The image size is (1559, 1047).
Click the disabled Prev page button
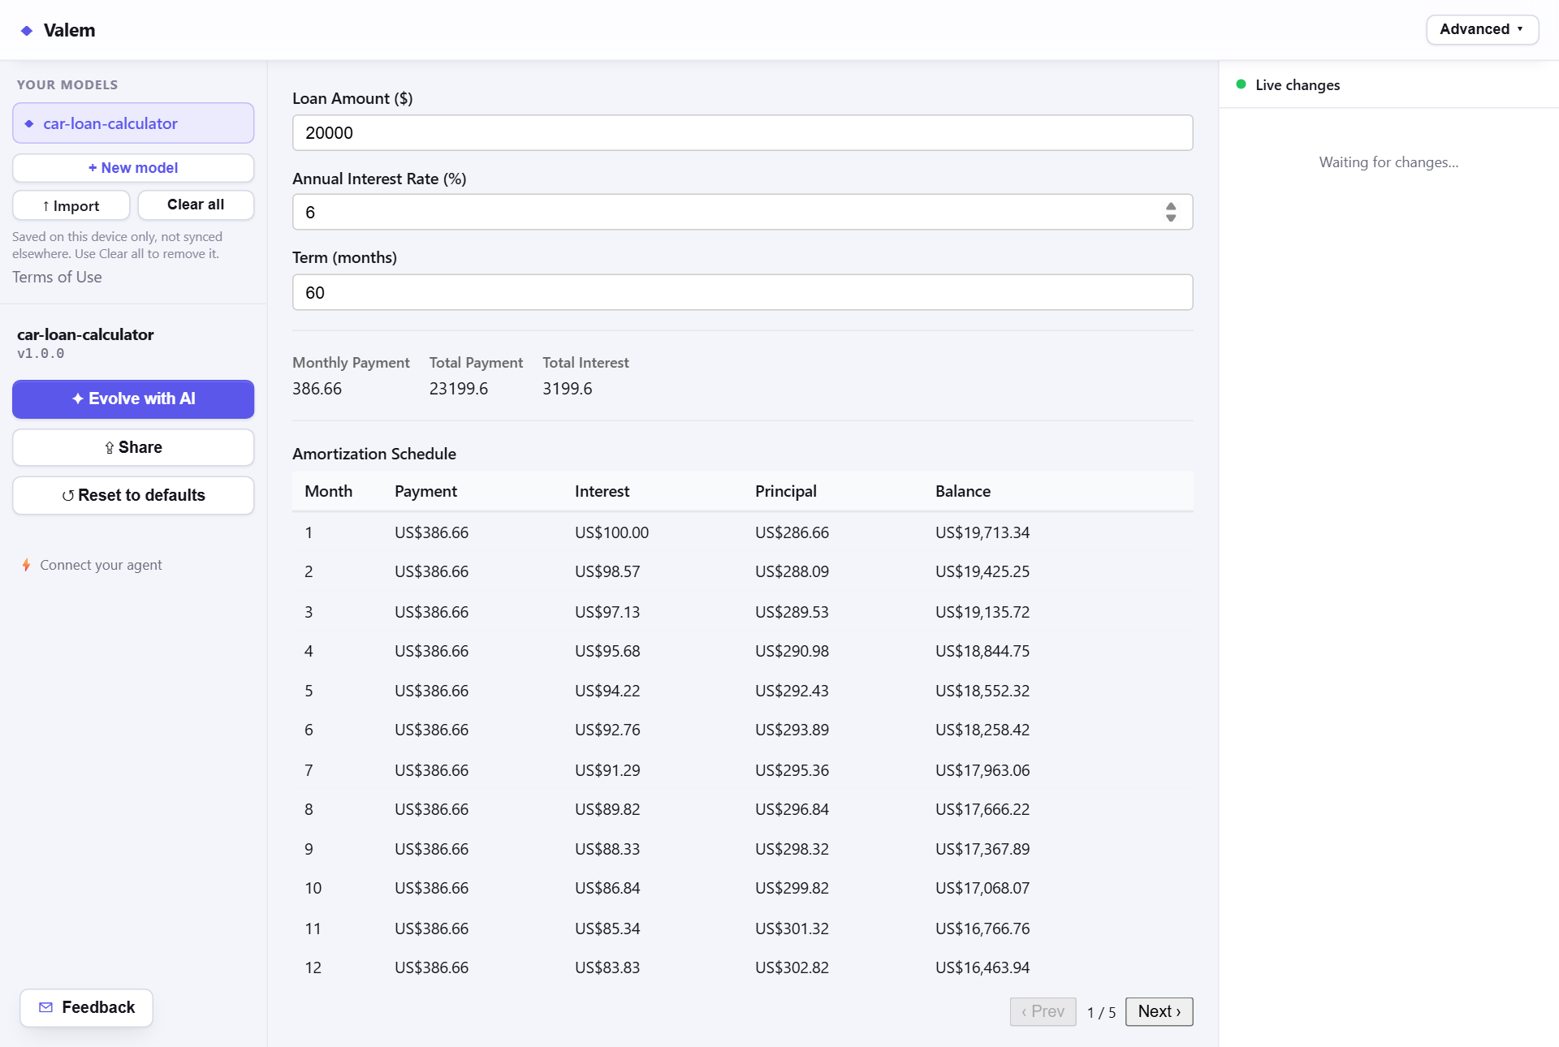pyautogui.click(x=1043, y=1011)
